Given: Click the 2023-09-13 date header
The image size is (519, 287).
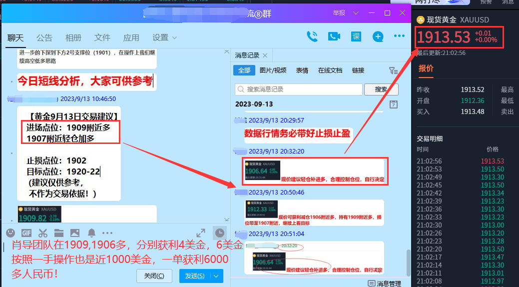Looking at the screenshot, I should tap(254, 104).
